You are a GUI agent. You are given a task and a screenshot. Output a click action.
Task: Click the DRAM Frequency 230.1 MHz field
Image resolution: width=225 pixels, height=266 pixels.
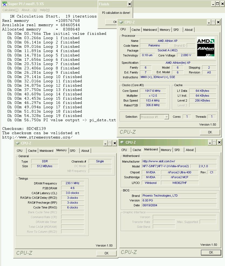[72, 183]
